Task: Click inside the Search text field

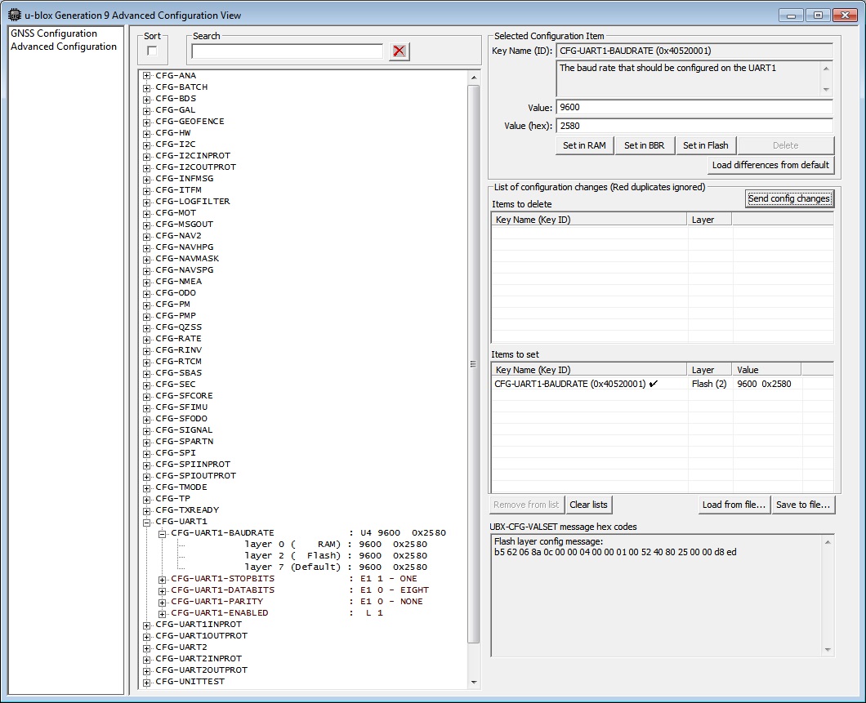Action: click(x=287, y=51)
